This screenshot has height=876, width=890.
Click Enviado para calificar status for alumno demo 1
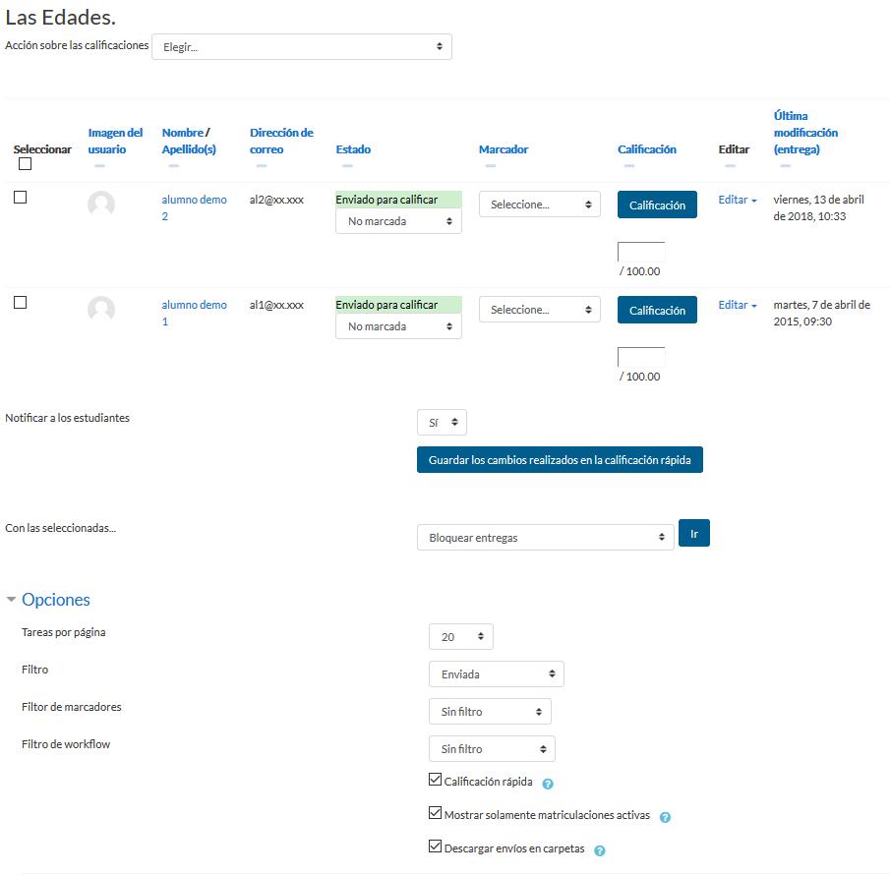(398, 305)
